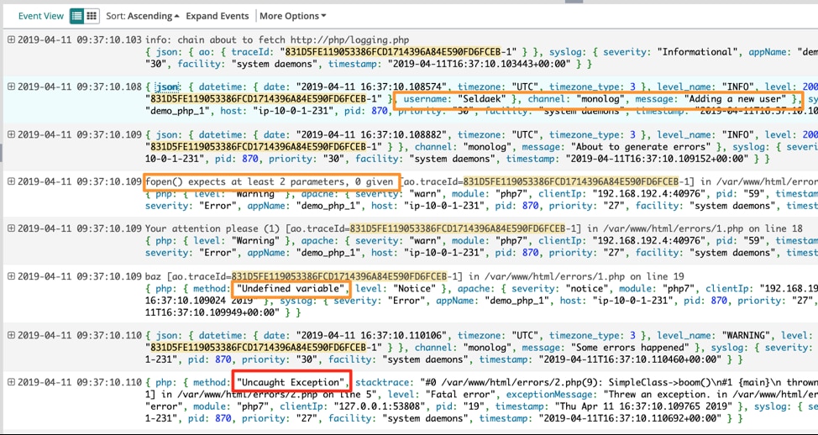Expand the 09:37:10.103 log event
The image size is (818, 435).
tap(11, 39)
